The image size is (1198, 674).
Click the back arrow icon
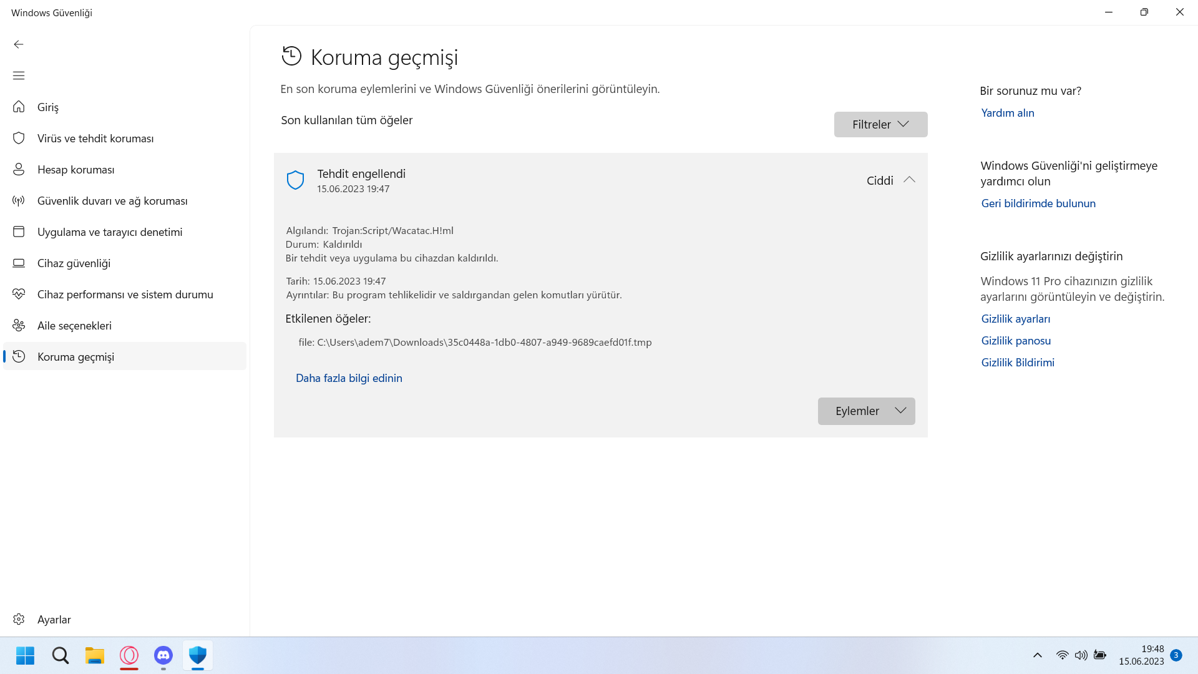pos(19,44)
